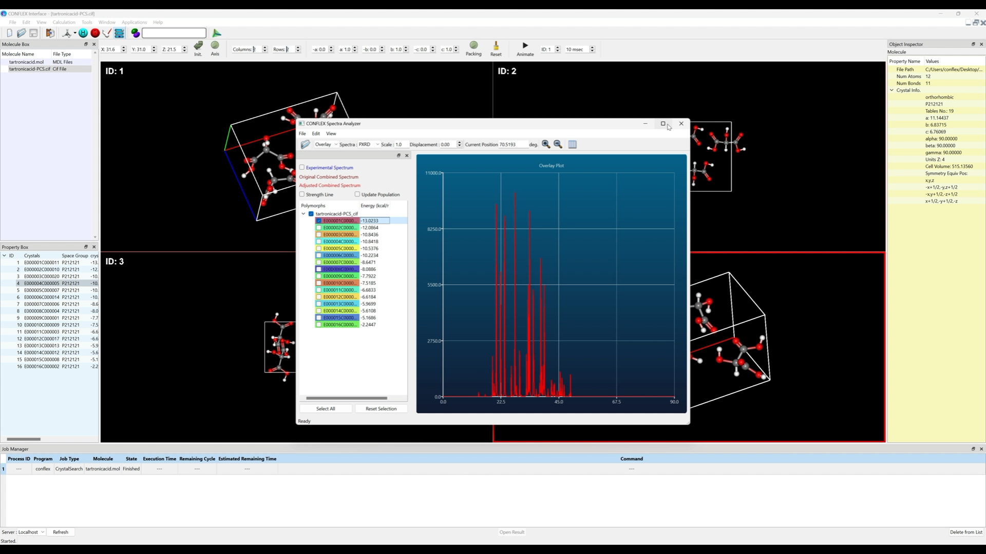Zoom in on the spectrum with the magnifier icon
This screenshot has width=986, height=554.
pos(546,144)
